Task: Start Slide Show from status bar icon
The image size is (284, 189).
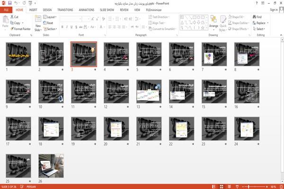Action: [x=237, y=187]
